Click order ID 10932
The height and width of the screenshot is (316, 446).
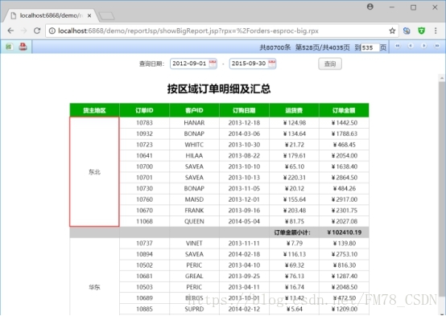(x=144, y=133)
